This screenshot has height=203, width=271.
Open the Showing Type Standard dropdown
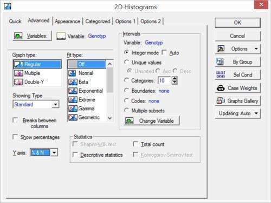(x=36, y=104)
